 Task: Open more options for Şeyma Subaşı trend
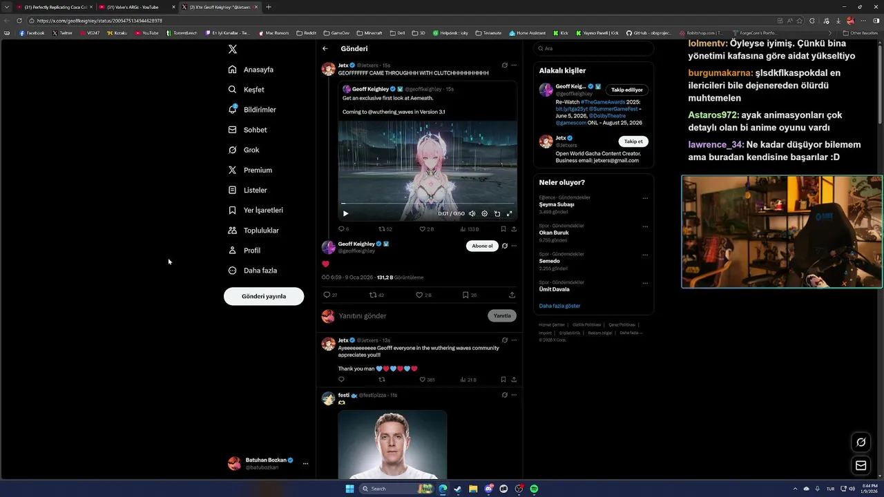click(645, 198)
